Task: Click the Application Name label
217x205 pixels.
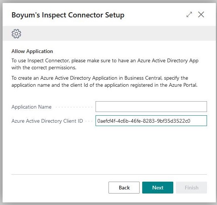Action: (31, 107)
